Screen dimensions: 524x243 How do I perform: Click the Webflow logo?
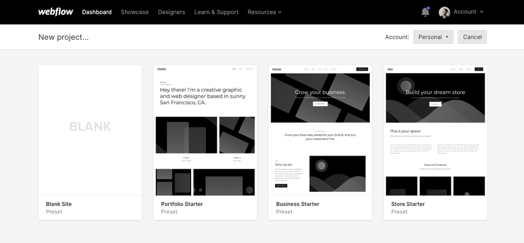click(55, 12)
